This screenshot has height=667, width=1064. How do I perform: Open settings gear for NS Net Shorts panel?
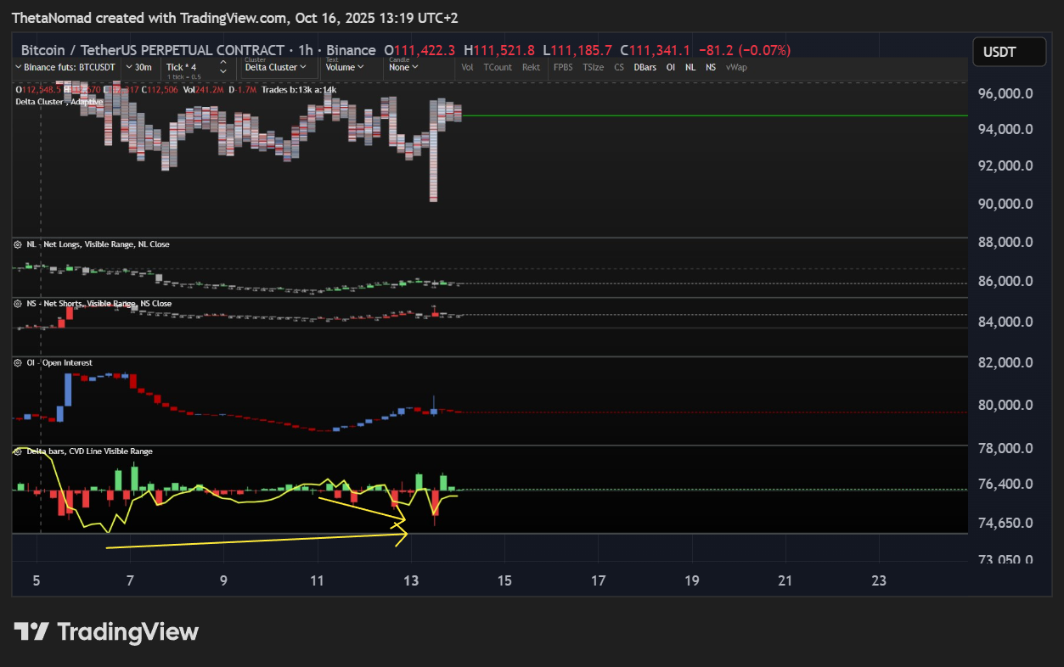[19, 304]
